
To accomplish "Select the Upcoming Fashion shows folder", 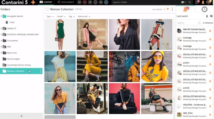I will [19, 65].
